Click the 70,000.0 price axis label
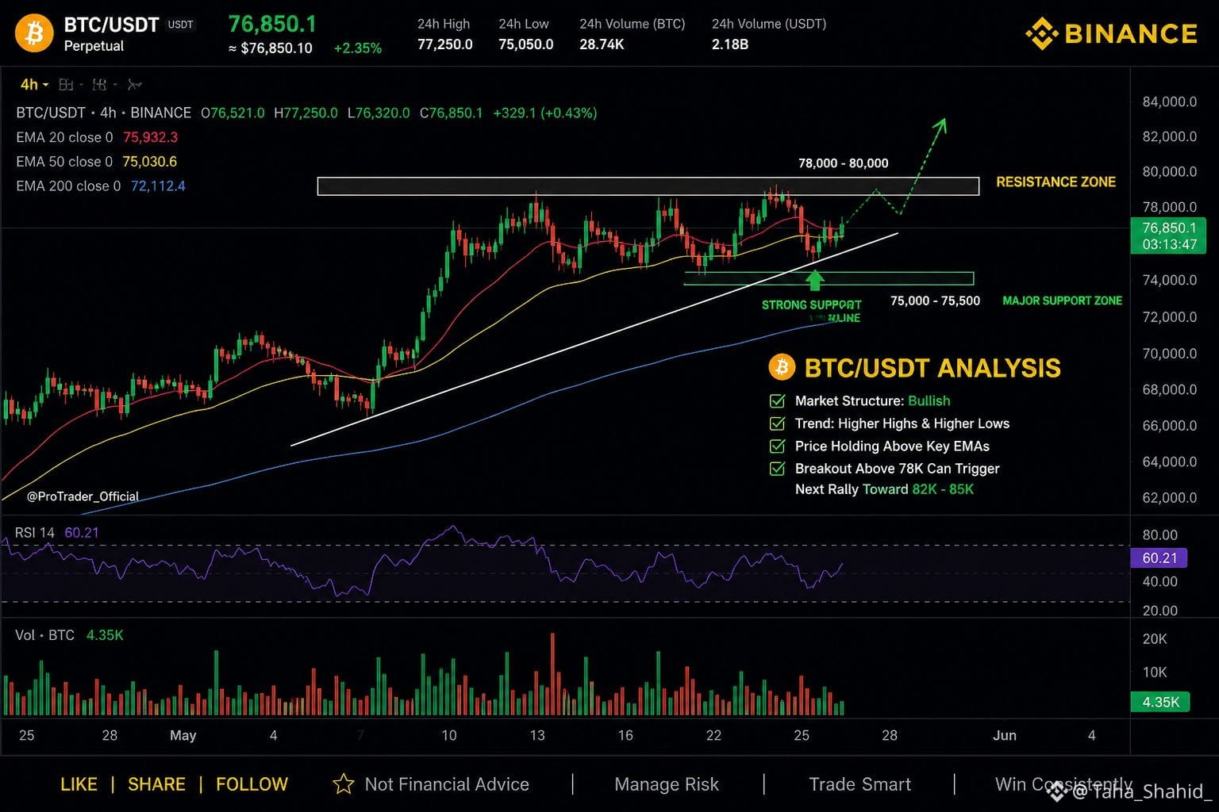This screenshot has height=812, width=1219. pos(1170,354)
